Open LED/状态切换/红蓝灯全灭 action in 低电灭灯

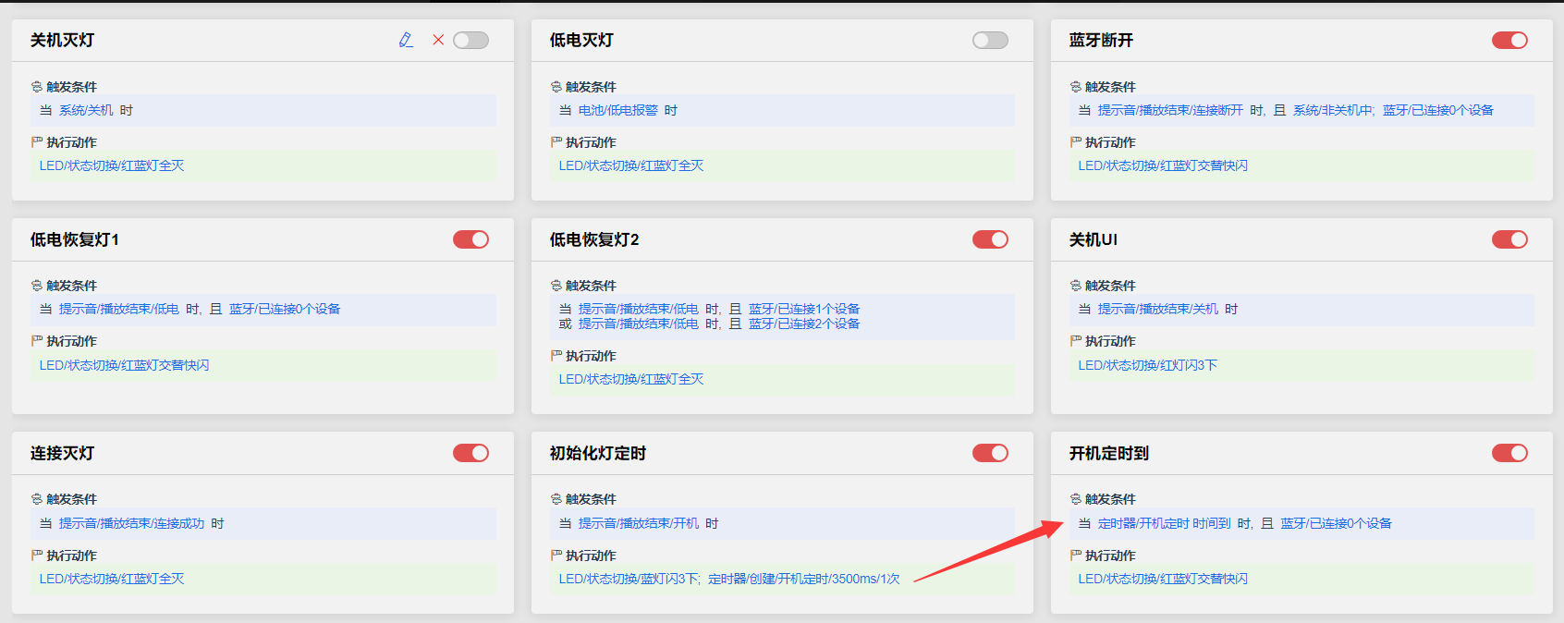pos(631,165)
